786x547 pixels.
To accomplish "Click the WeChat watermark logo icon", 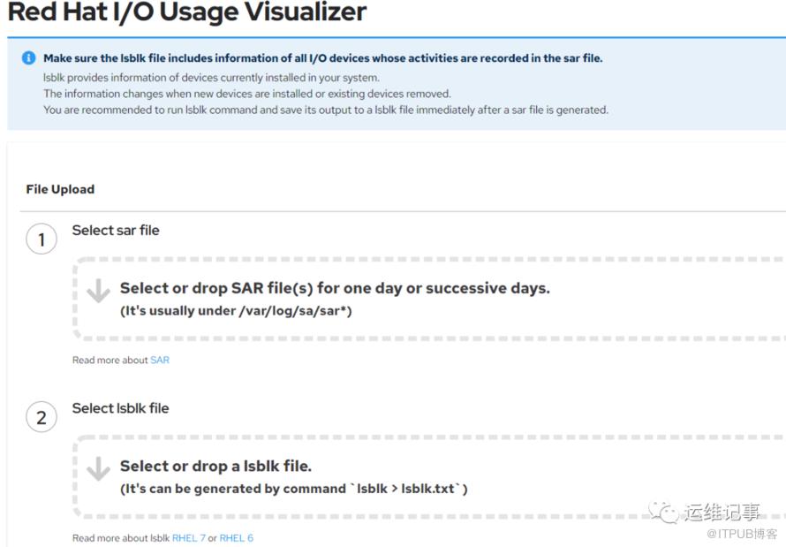I will point(665,511).
